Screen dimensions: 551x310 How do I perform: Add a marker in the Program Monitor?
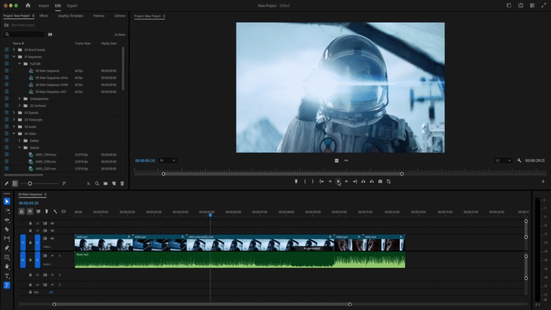[x=296, y=181]
